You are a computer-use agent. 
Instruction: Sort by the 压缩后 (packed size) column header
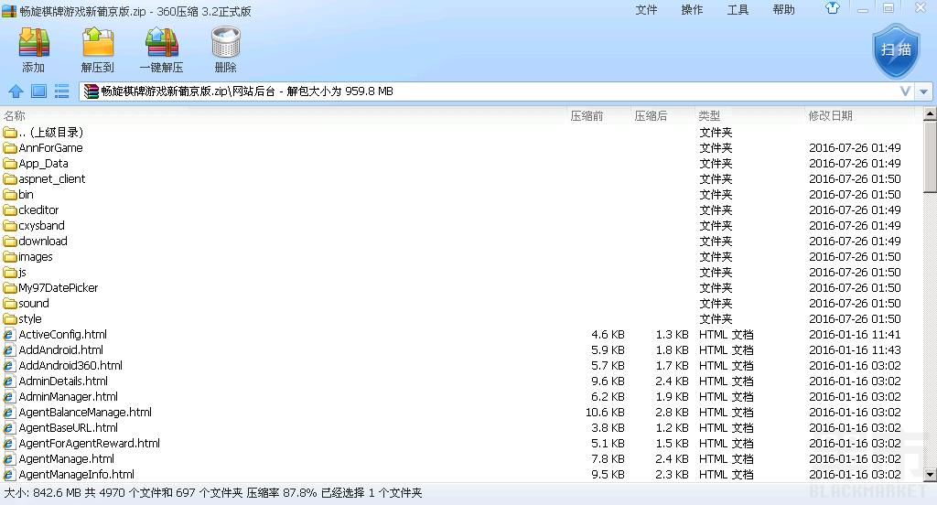click(x=662, y=115)
